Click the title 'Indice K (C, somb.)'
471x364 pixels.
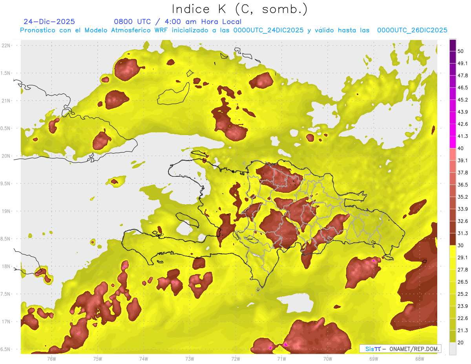pyautogui.click(x=239, y=9)
